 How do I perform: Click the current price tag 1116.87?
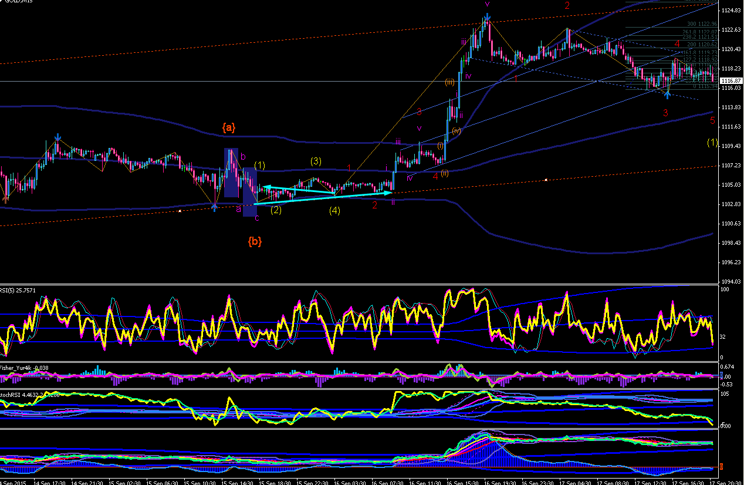pos(731,81)
